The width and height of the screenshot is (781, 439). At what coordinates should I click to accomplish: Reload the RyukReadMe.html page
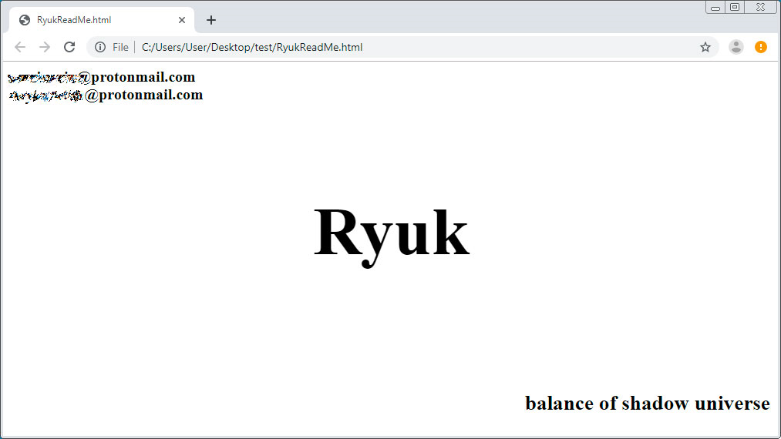click(x=69, y=47)
